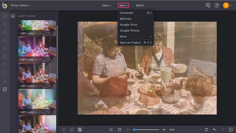The height and width of the screenshot is (133, 236).
Task: Redo the last action
Action: pos(222,130)
